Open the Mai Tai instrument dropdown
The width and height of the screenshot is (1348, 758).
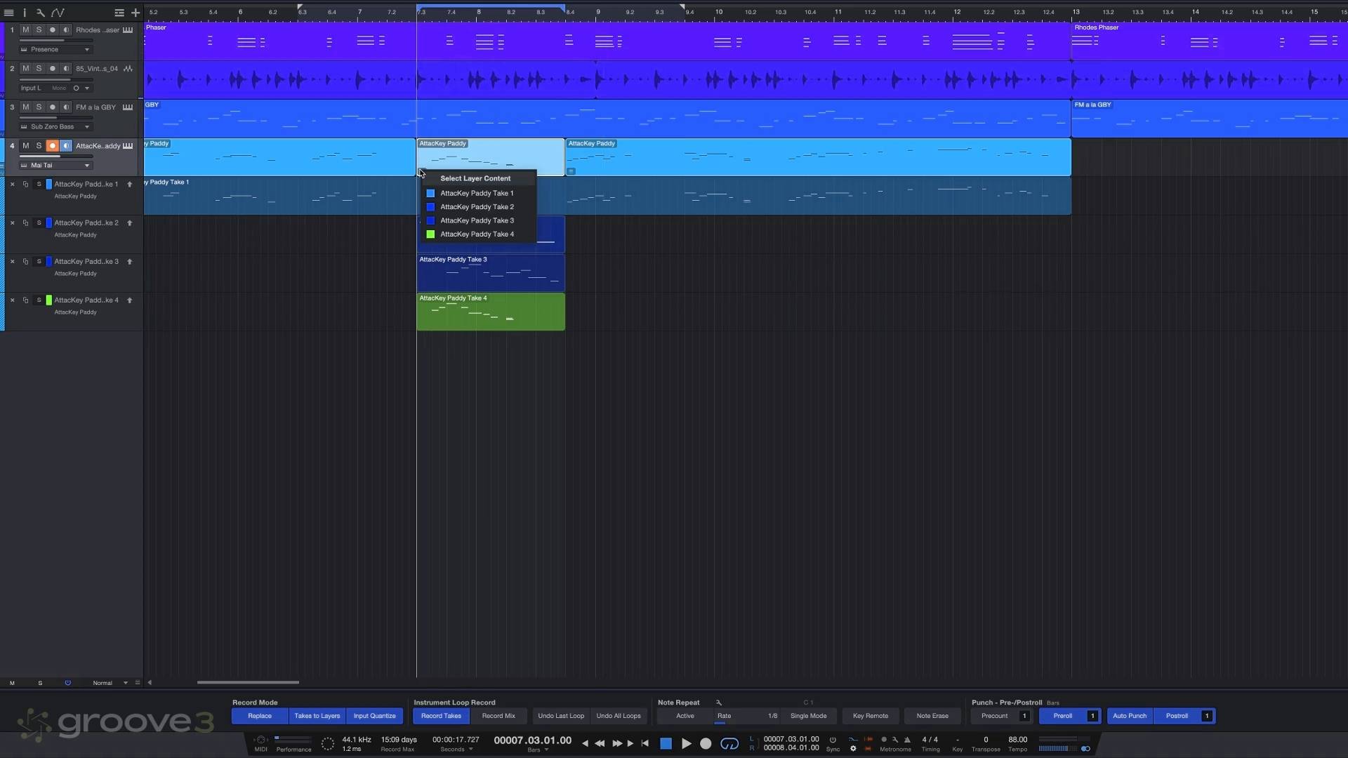click(x=87, y=166)
